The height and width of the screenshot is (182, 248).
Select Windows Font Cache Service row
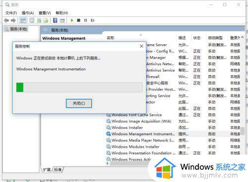pos(174,115)
